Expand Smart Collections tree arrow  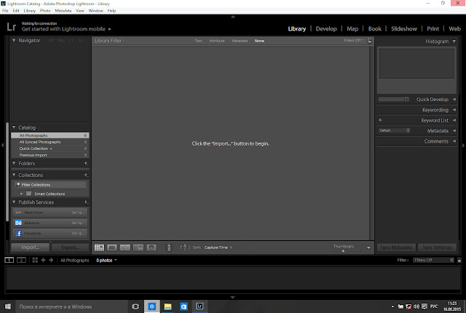coord(21,194)
